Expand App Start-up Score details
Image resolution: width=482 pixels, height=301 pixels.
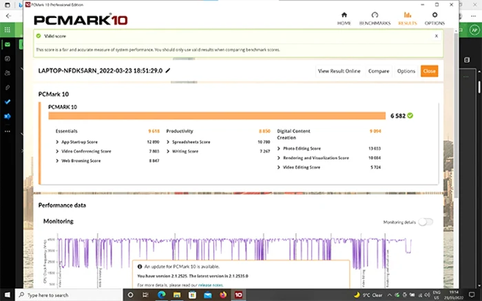pyautogui.click(x=57, y=142)
